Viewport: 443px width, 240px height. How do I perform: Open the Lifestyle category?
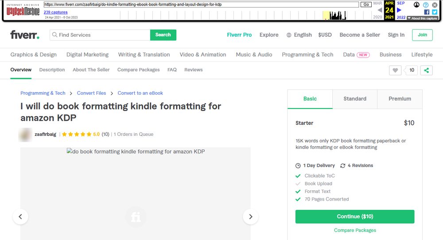[x=422, y=54]
